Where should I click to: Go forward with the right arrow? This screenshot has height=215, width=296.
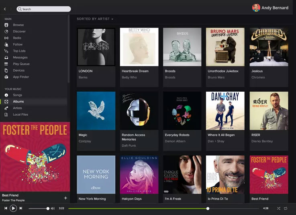pyautogui.click(x=10, y=9)
